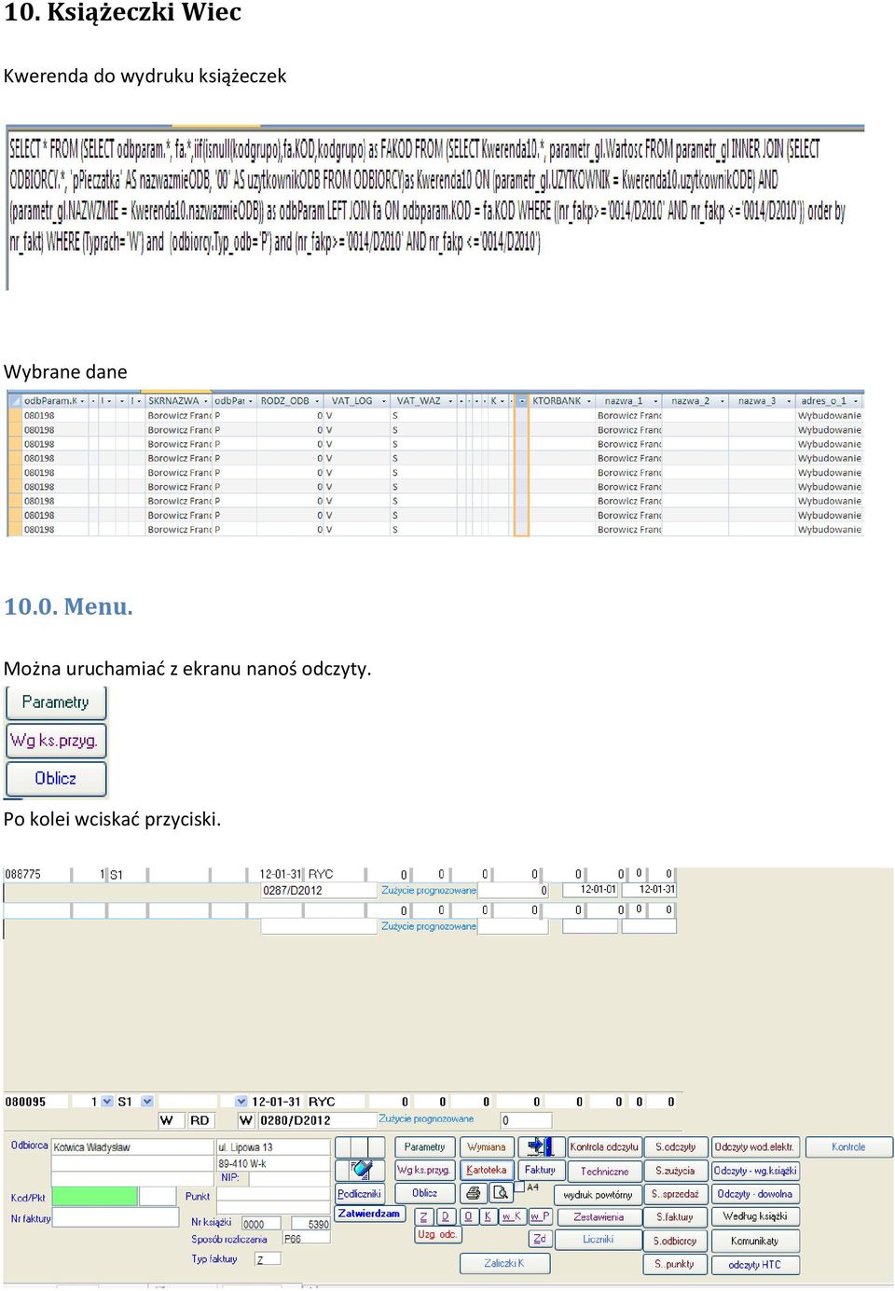895x1291 pixels.
Task: Click the Typ faktury field with Z
Action: click(x=268, y=1259)
